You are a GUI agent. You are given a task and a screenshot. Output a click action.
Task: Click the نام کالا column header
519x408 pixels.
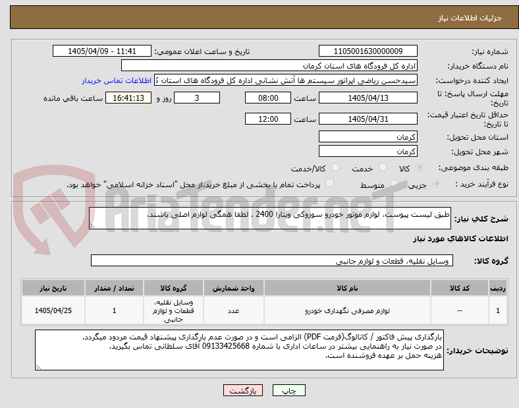click(x=347, y=288)
